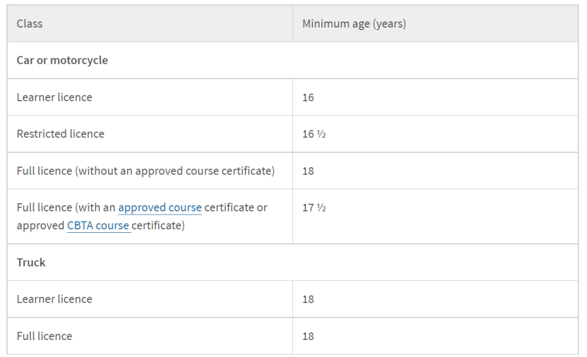
Task: Click the 17 ½ minimum age value
Action: click(x=314, y=207)
